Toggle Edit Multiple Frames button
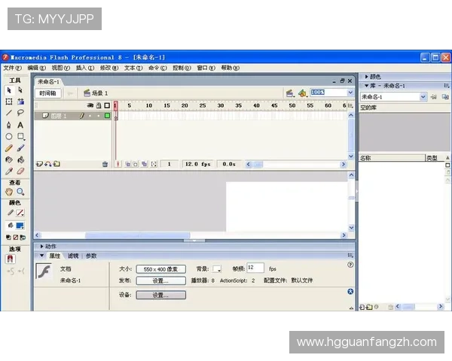The width and height of the screenshot is (452, 361). [145, 164]
